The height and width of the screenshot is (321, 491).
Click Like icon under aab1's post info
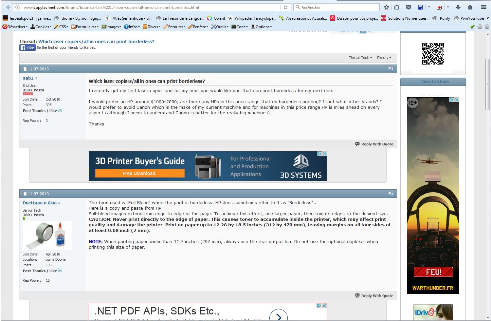pos(60,110)
